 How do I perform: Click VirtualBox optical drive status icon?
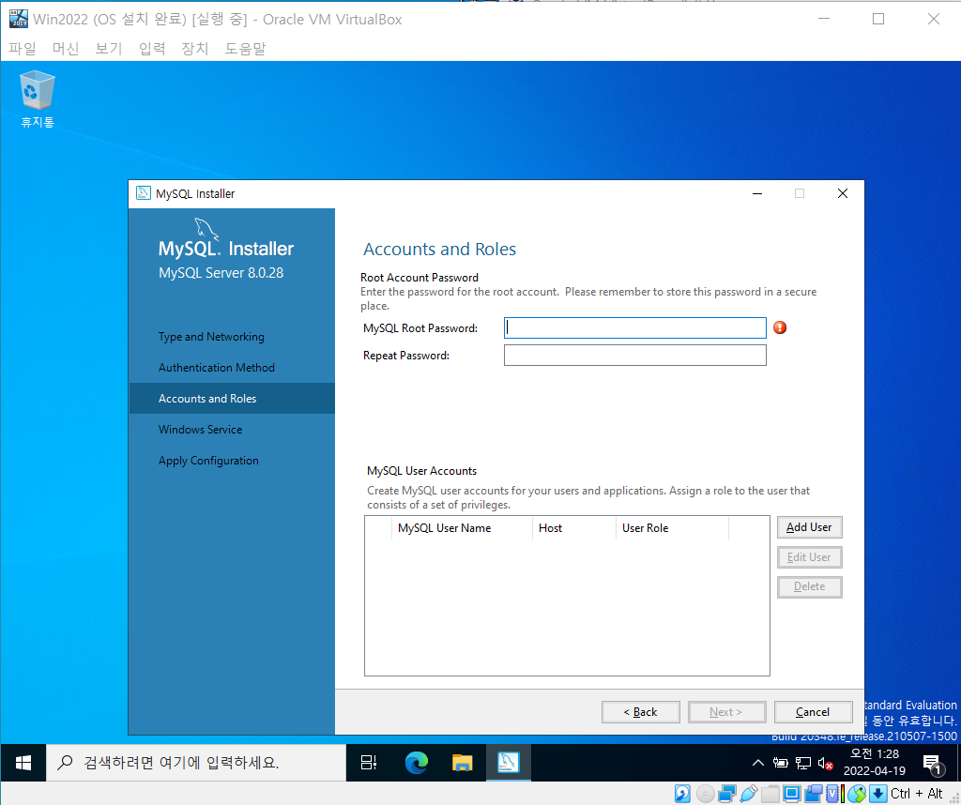coord(705,794)
